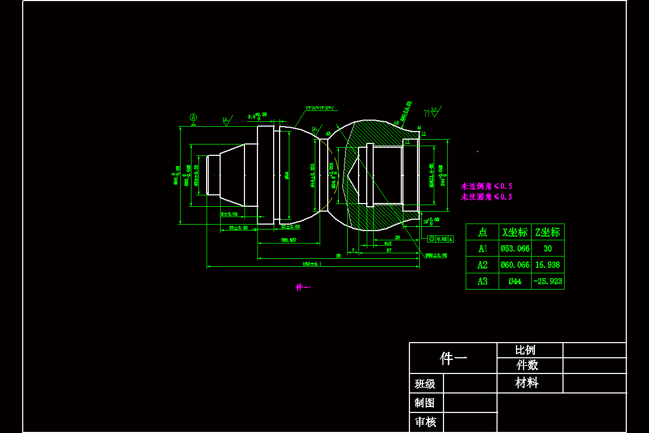The height and width of the screenshot is (433, 649).
Task: Click the magenta note '未注倒角≤0.5'
Action: 486,186
